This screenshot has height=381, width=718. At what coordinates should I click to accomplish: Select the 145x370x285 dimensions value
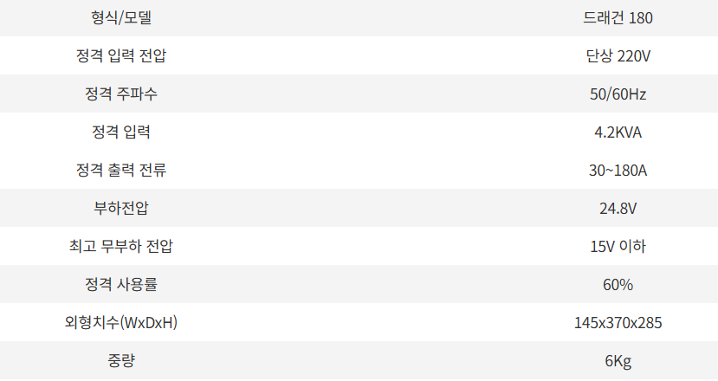pos(618,323)
